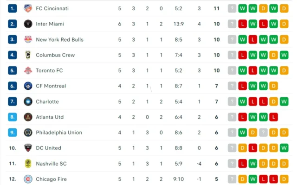Click the CF Montreal crest icon
297x185 pixels.
coord(28,86)
